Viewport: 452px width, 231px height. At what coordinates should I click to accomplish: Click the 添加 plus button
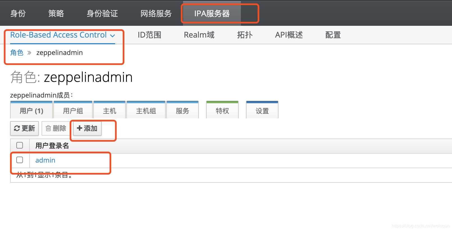(87, 128)
